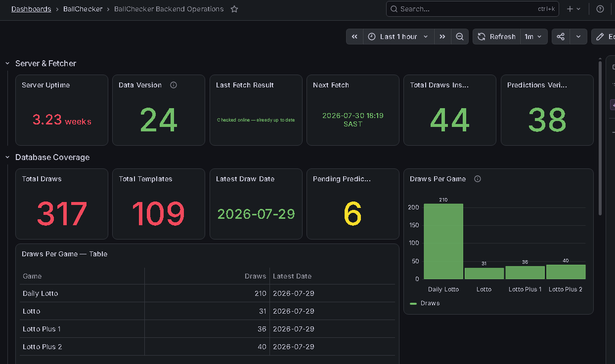Show Draws Per Game panel info icon
Screen dimensions: 615x364
pos(478,179)
